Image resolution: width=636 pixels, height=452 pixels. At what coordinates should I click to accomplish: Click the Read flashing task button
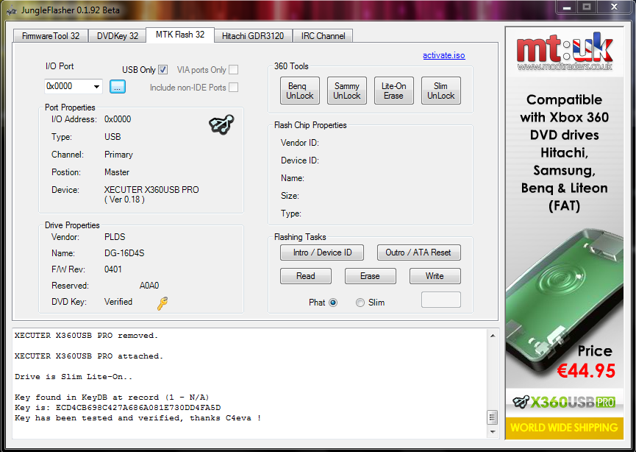coord(306,276)
